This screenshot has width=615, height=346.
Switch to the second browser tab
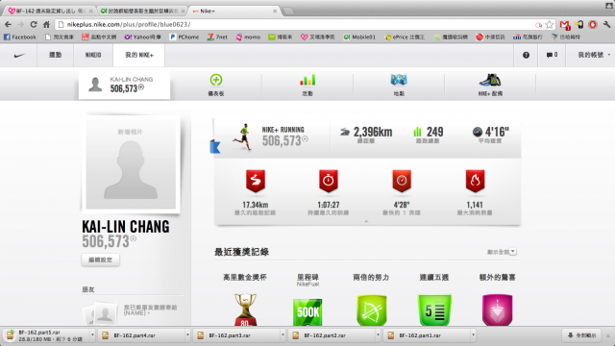click(x=142, y=11)
